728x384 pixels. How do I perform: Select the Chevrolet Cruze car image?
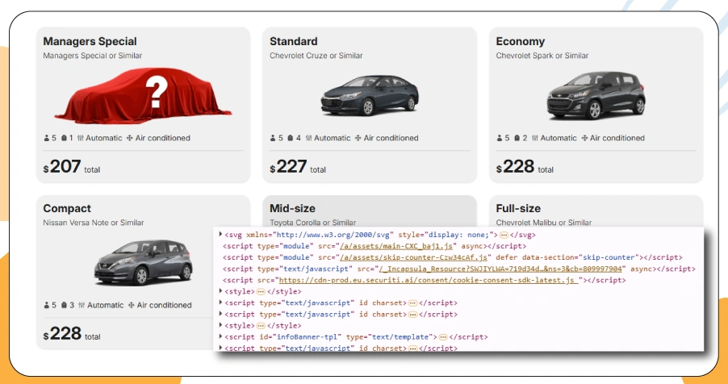369,97
